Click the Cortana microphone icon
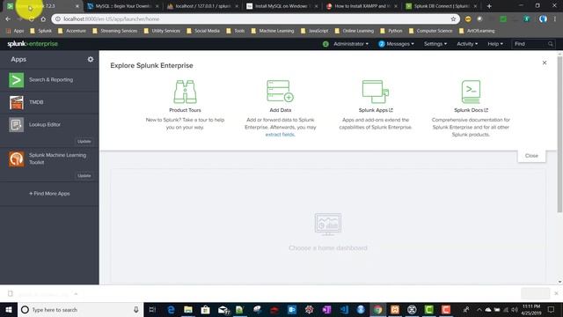563x317 pixels. tap(136, 309)
